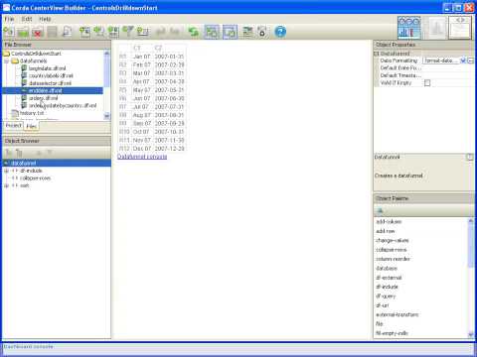
Task: Pick df-external in Object Palette
Action: point(389,278)
